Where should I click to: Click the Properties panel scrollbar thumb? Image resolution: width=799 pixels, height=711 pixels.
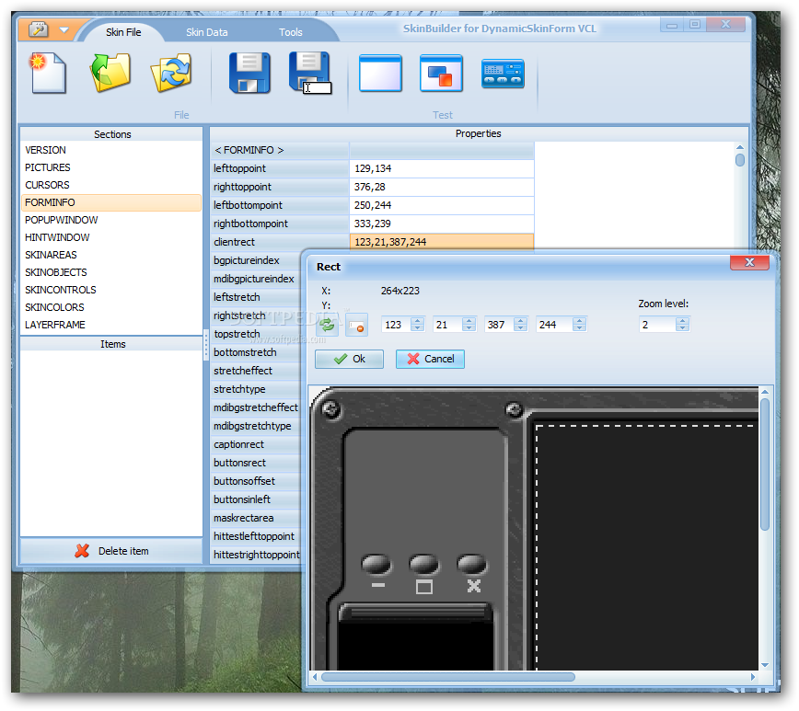point(740,160)
